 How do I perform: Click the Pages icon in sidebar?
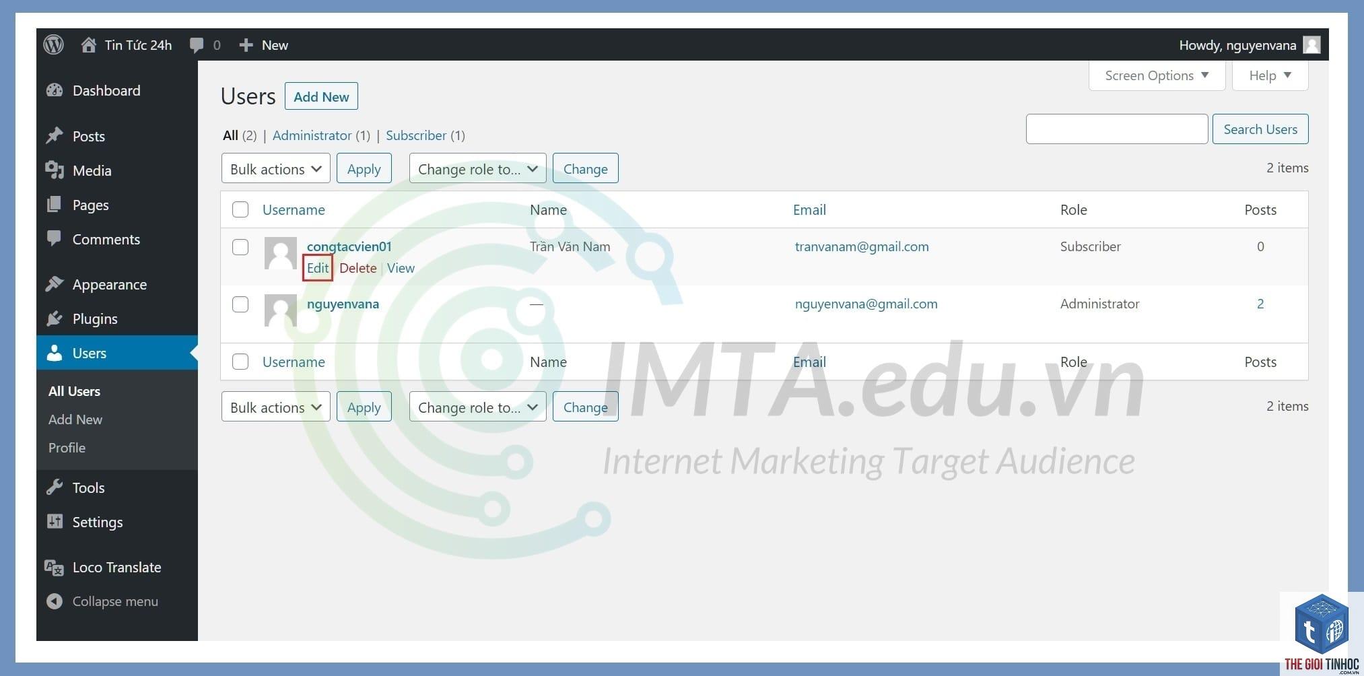tap(55, 205)
